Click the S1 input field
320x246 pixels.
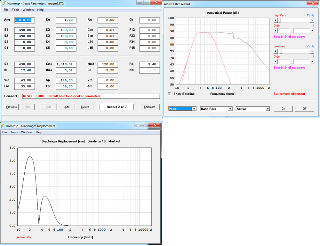coord(25,30)
